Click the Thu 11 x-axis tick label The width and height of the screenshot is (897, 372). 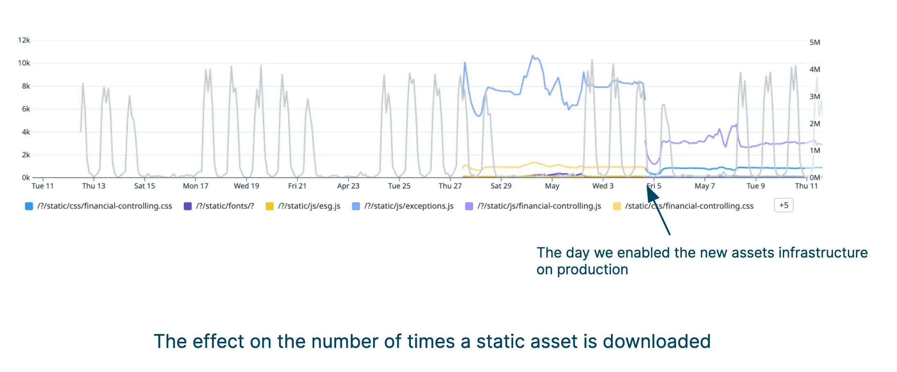point(806,186)
